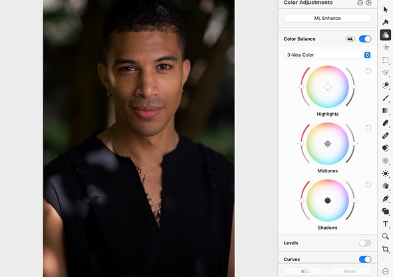Image resolution: width=393 pixels, height=277 pixels.
Task: Click the ML button beside Color Balance
Action: [350, 39]
